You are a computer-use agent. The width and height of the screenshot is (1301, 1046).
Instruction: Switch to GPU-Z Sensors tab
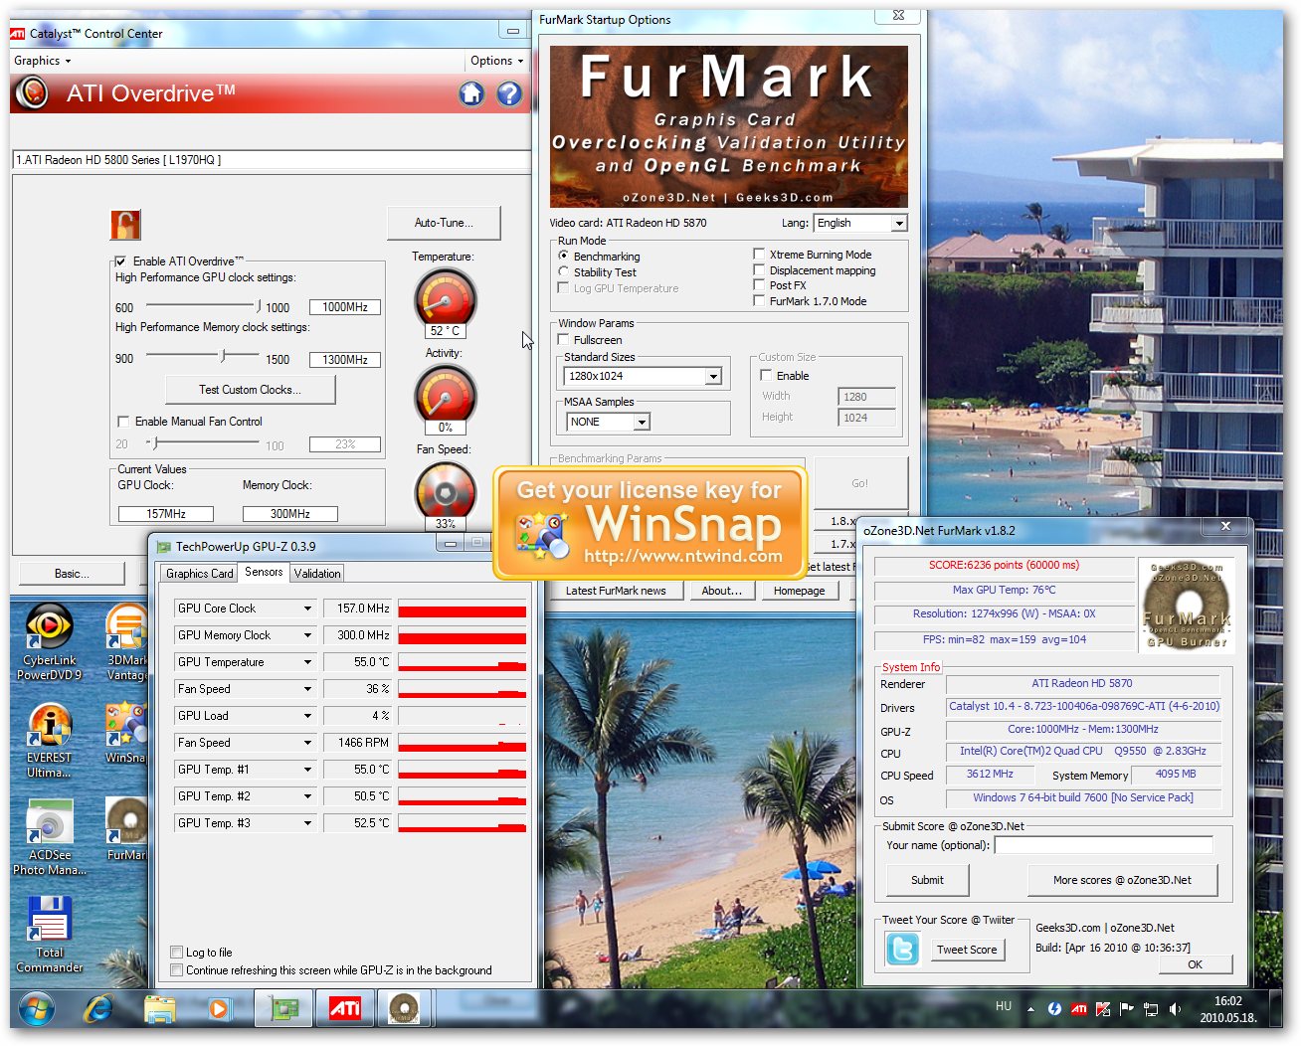pos(264,572)
